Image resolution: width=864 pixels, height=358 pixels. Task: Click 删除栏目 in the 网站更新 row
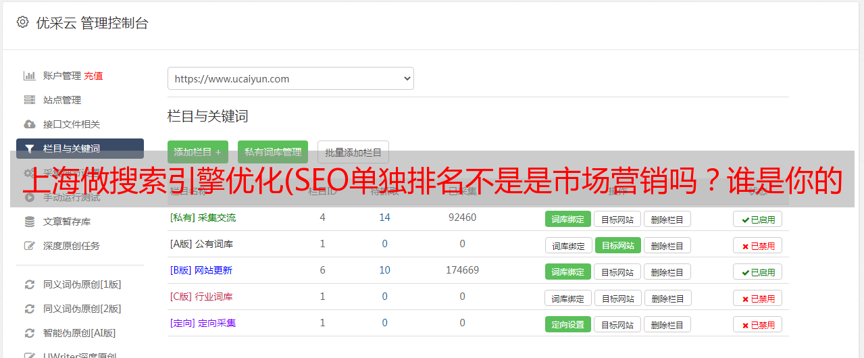click(667, 272)
